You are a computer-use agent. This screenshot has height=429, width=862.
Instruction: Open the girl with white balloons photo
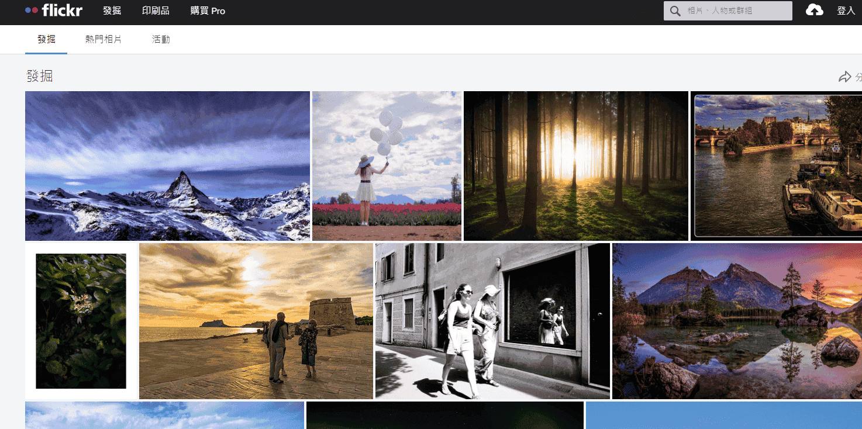387,166
